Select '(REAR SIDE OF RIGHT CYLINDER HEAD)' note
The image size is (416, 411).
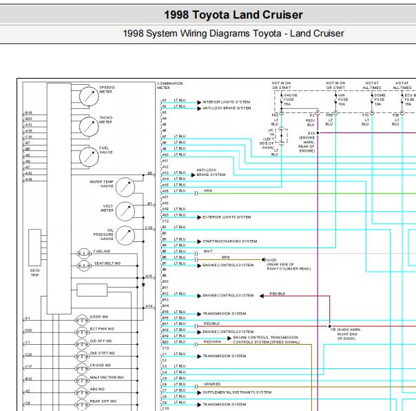(289, 267)
